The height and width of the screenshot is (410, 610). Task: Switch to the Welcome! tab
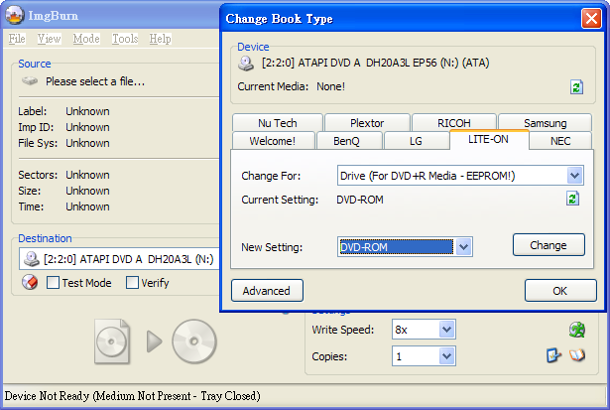273,141
